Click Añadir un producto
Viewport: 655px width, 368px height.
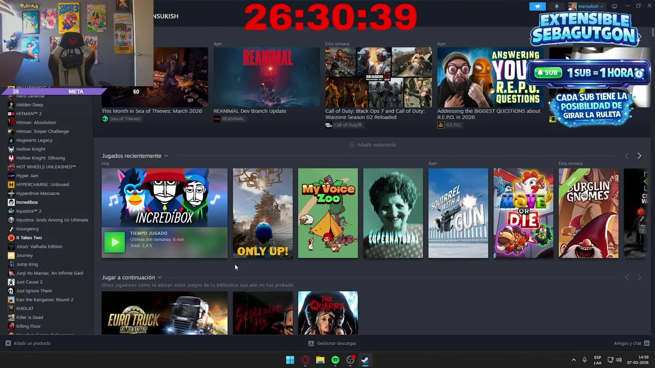pos(28,343)
